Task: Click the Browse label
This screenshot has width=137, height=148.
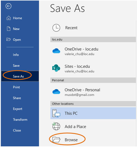Action: click(71, 140)
